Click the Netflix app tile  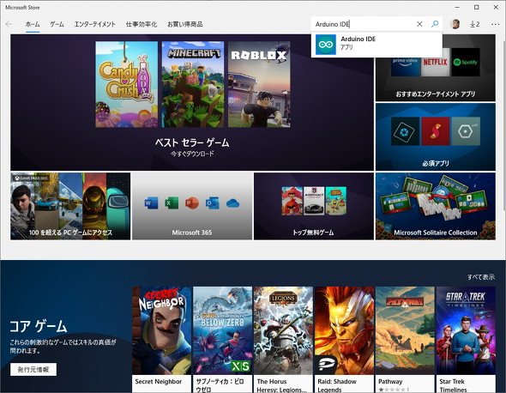tap(435, 63)
